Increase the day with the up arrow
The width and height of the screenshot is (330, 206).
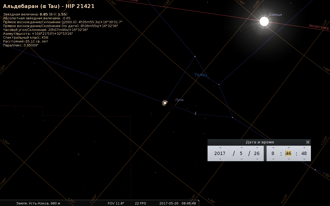pos(257,148)
